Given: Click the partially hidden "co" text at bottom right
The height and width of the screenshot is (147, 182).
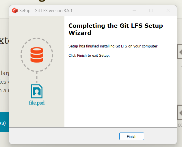Looking at the screenshot, I should coord(180,125).
